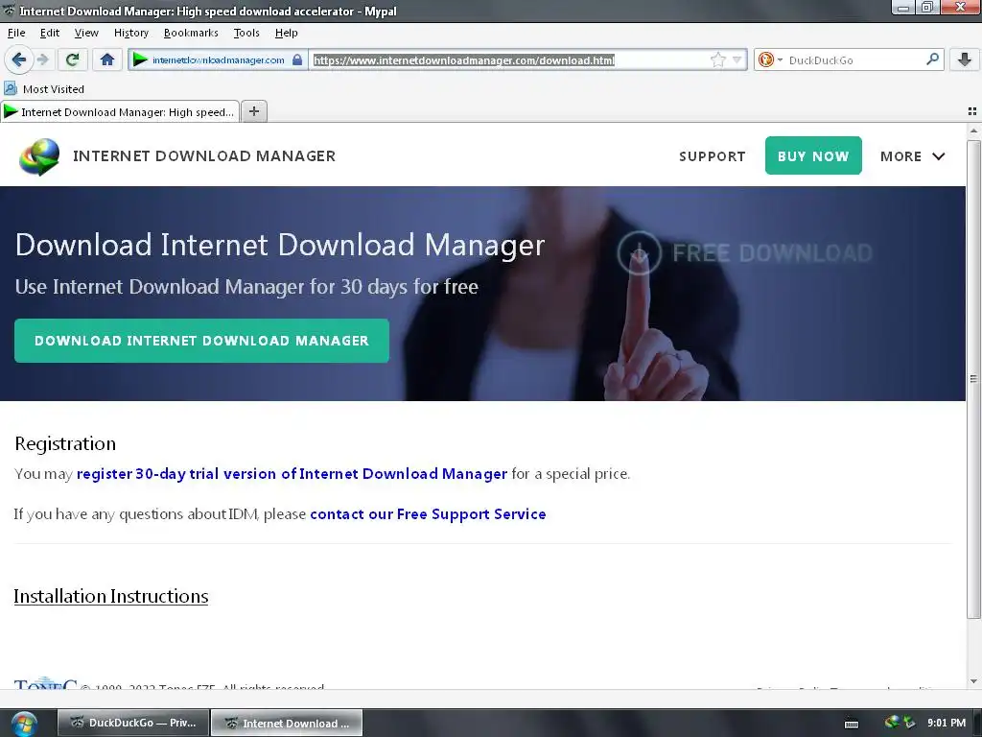Click the green arrow tray icon beside the IDM globe
This screenshot has width=982, height=737.
coord(909,723)
